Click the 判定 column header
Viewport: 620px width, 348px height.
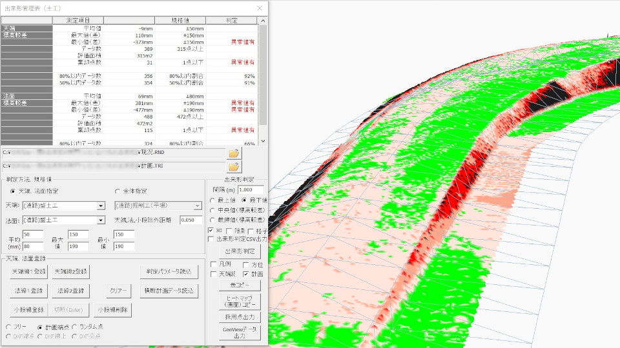(x=234, y=21)
